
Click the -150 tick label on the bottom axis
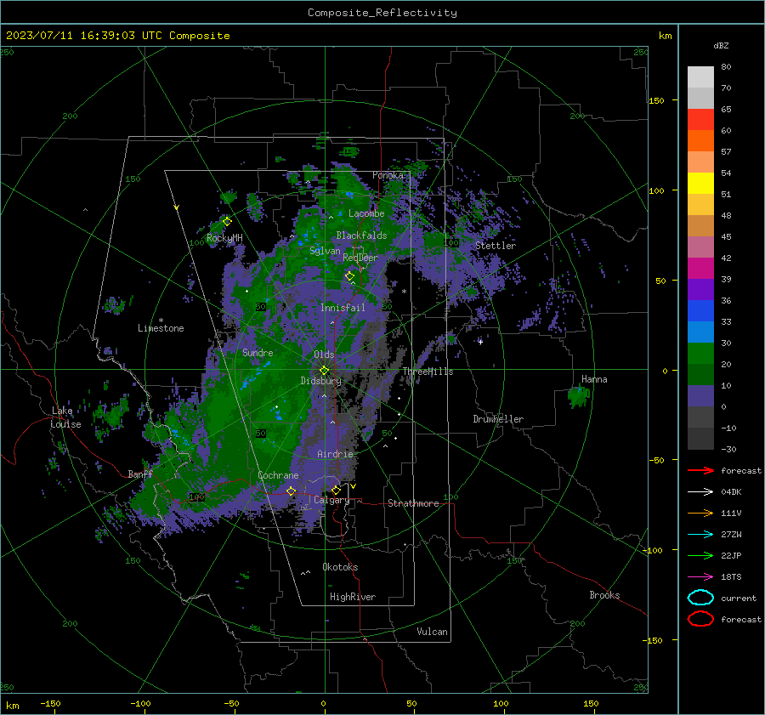tap(50, 703)
